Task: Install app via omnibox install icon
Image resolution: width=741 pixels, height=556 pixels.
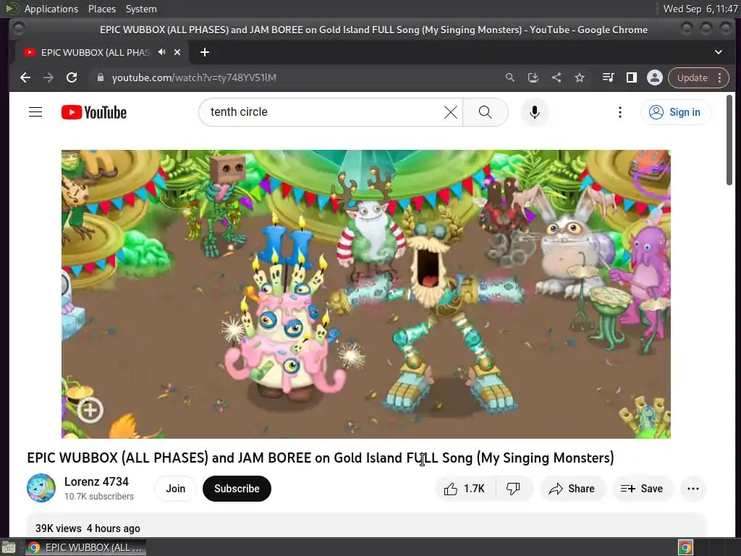Action: pyautogui.click(x=533, y=77)
